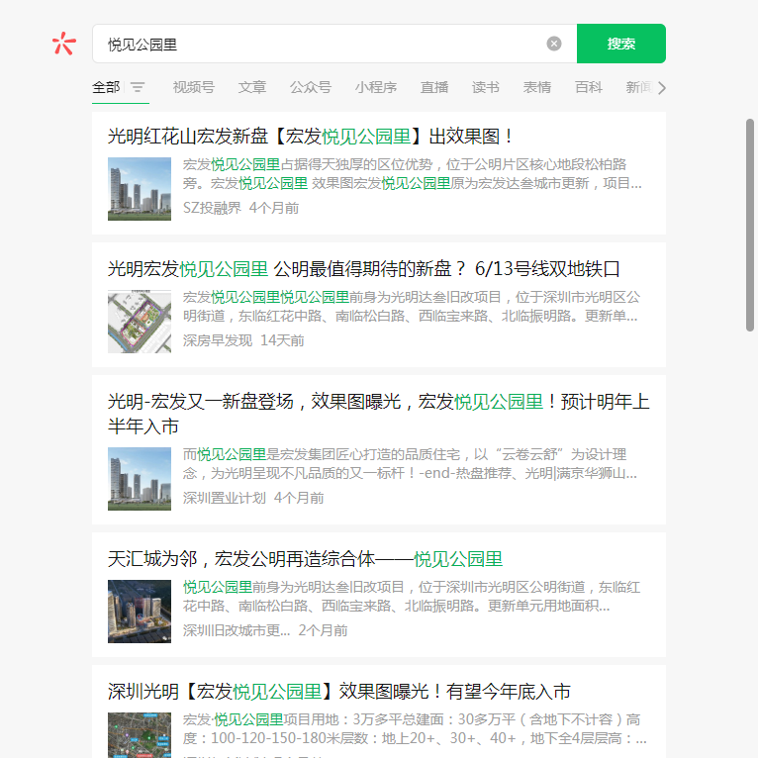
Task: Select the 读书 tab
Action: pos(485,87)
